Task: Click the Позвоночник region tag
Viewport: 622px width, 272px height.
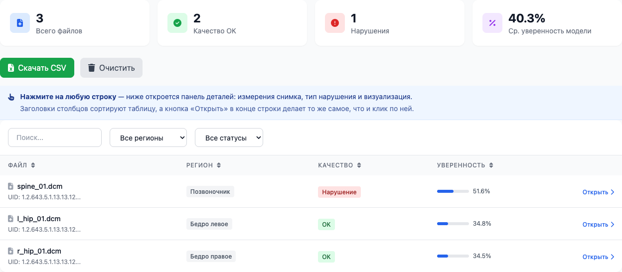Action: pyautogui.click(x=210, y=192)
